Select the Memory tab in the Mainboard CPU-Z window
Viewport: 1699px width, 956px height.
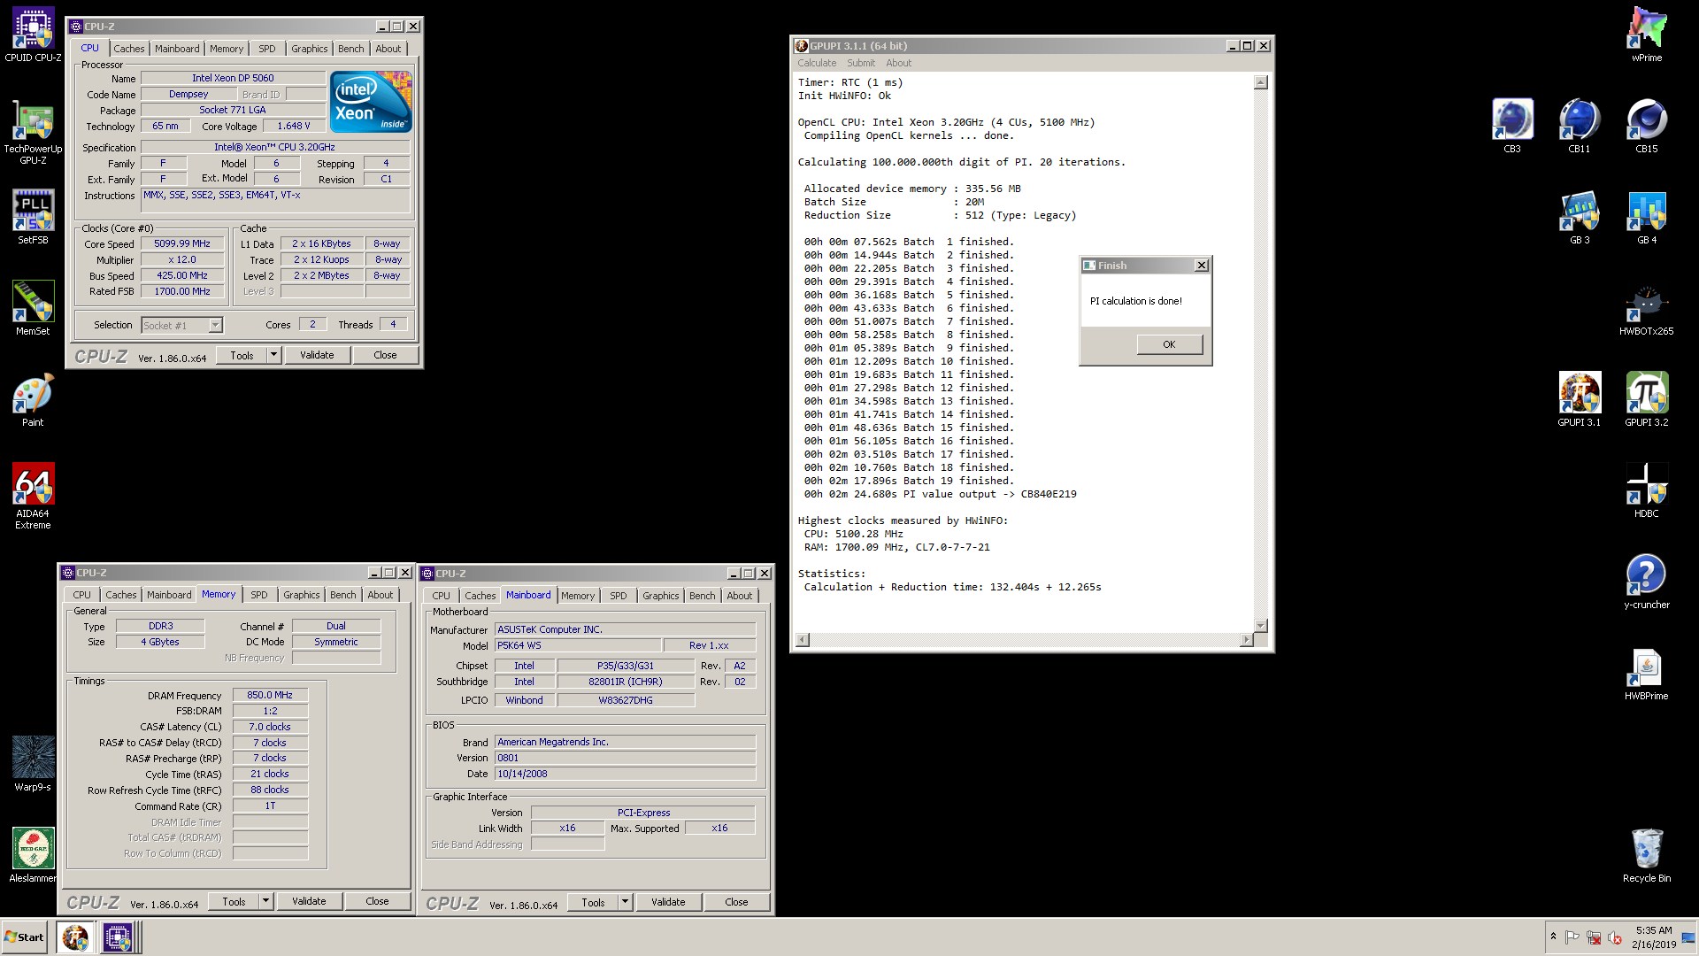pos(577,596)
